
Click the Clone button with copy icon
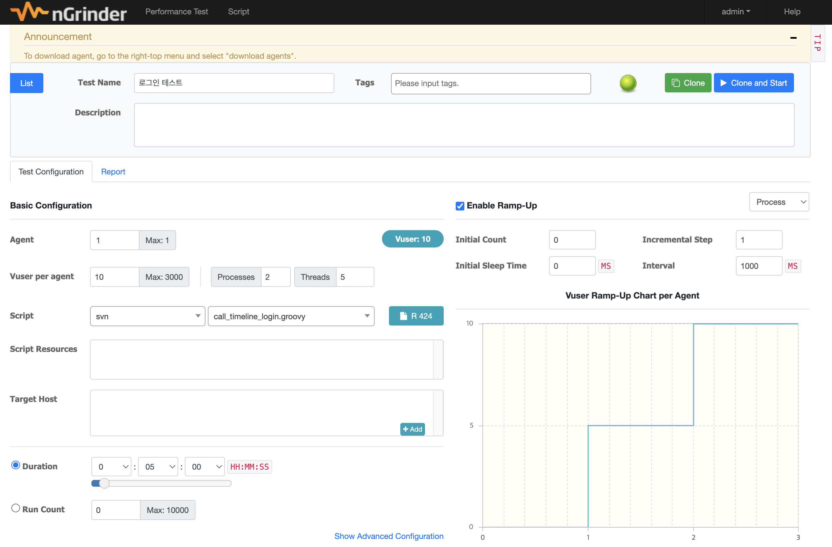(x=687, y=83)
